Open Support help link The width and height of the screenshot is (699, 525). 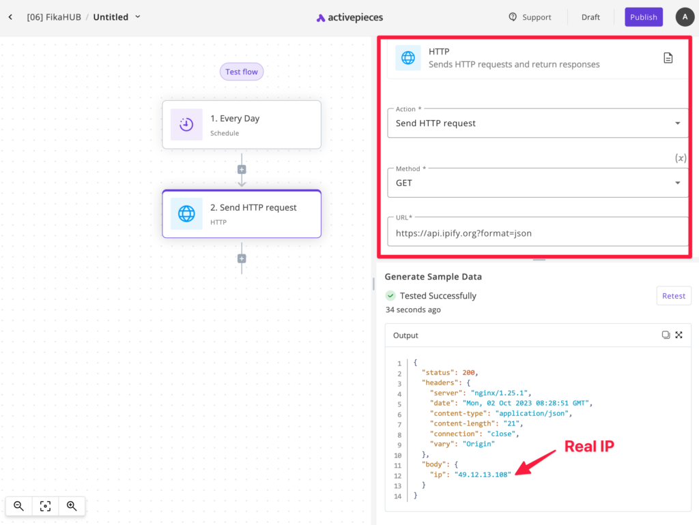pyautogui.click(x=530, y=17)
